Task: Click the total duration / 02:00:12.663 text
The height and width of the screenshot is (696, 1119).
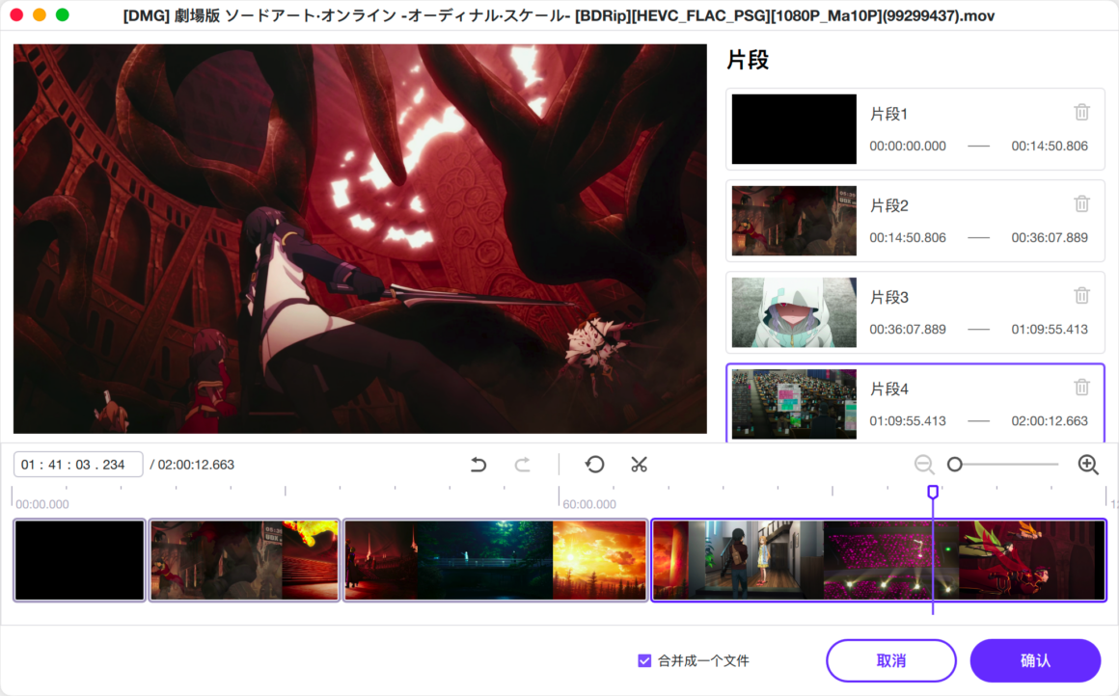Action: [192, 465]
